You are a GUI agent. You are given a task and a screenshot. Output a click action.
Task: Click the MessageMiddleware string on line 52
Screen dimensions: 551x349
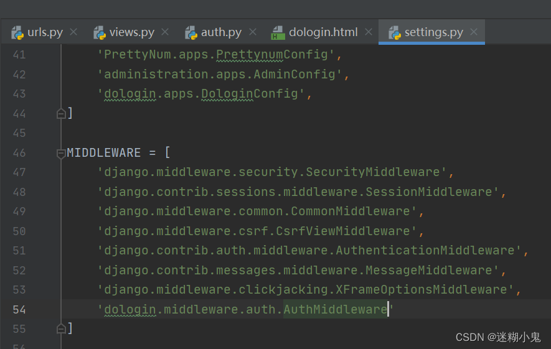tap(298, 271)
